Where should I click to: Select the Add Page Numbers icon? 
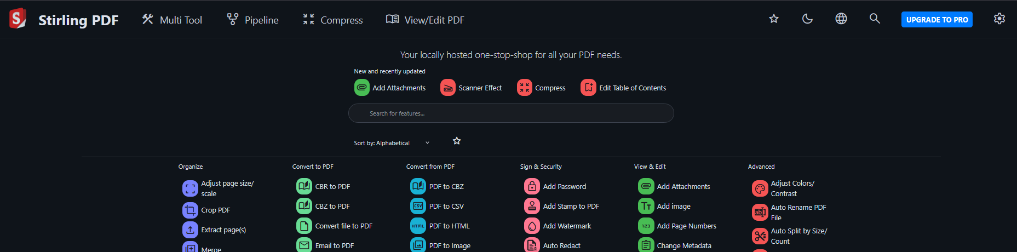pyautogui.click(x=646, y=226)
